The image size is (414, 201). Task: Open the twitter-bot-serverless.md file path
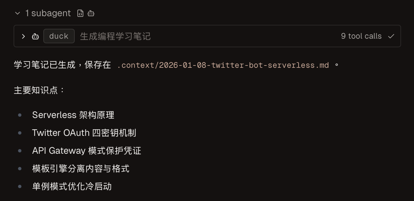tap(223, 65)
